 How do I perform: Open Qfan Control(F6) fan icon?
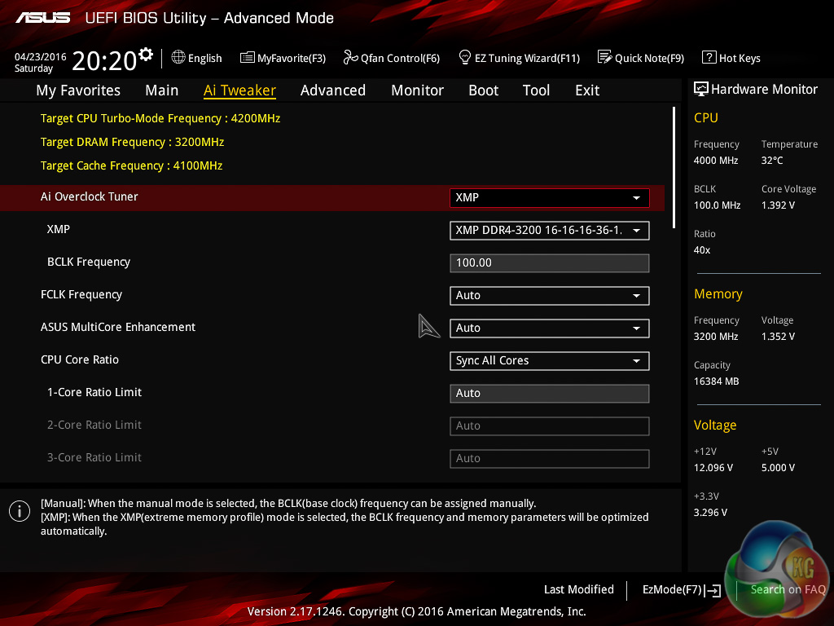click(x=350, y=57)
